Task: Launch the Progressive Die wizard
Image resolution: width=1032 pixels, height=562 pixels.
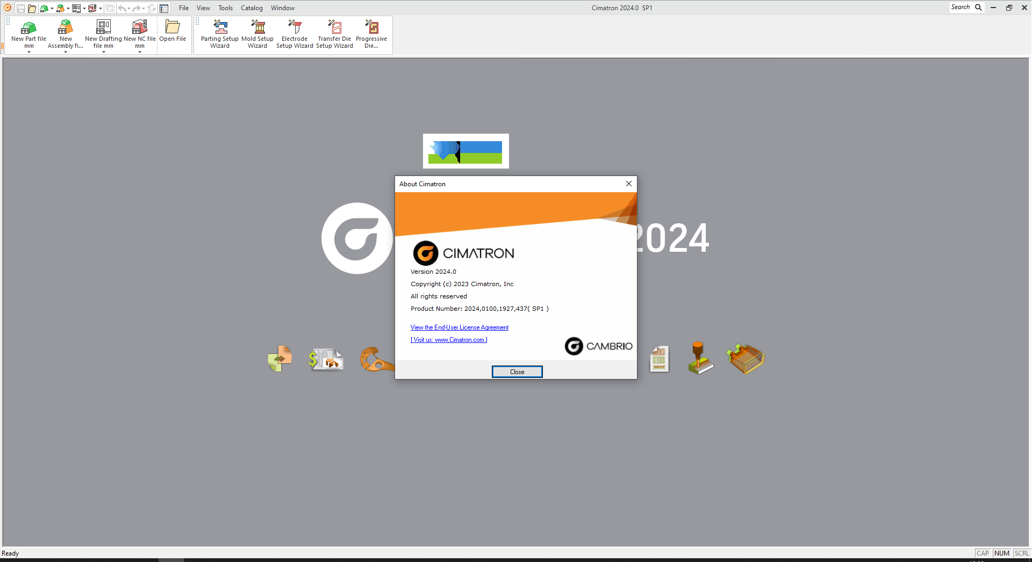Action: click(371, 34)
